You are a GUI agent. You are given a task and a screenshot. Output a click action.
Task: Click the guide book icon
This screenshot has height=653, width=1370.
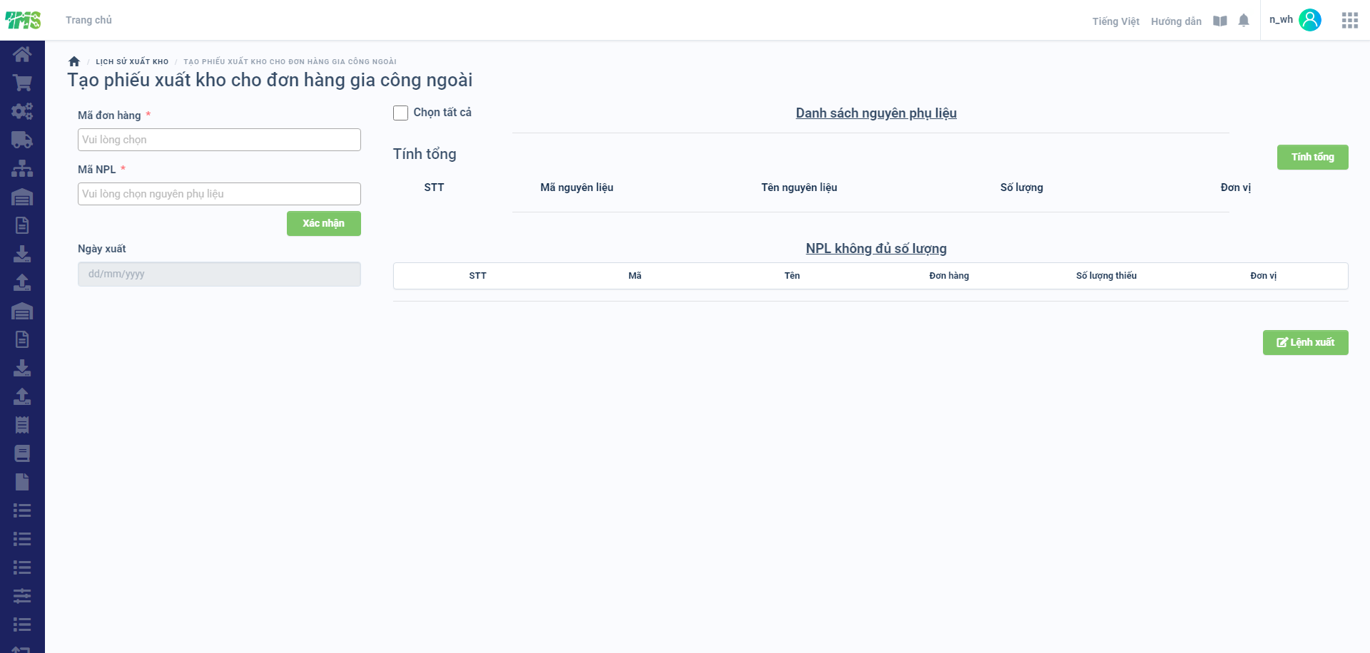1220,21
